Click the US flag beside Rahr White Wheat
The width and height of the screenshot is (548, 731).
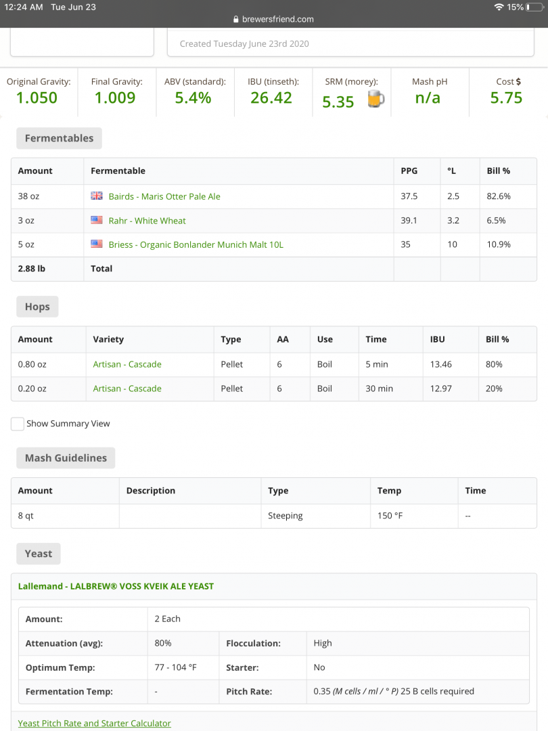(97, 221)
